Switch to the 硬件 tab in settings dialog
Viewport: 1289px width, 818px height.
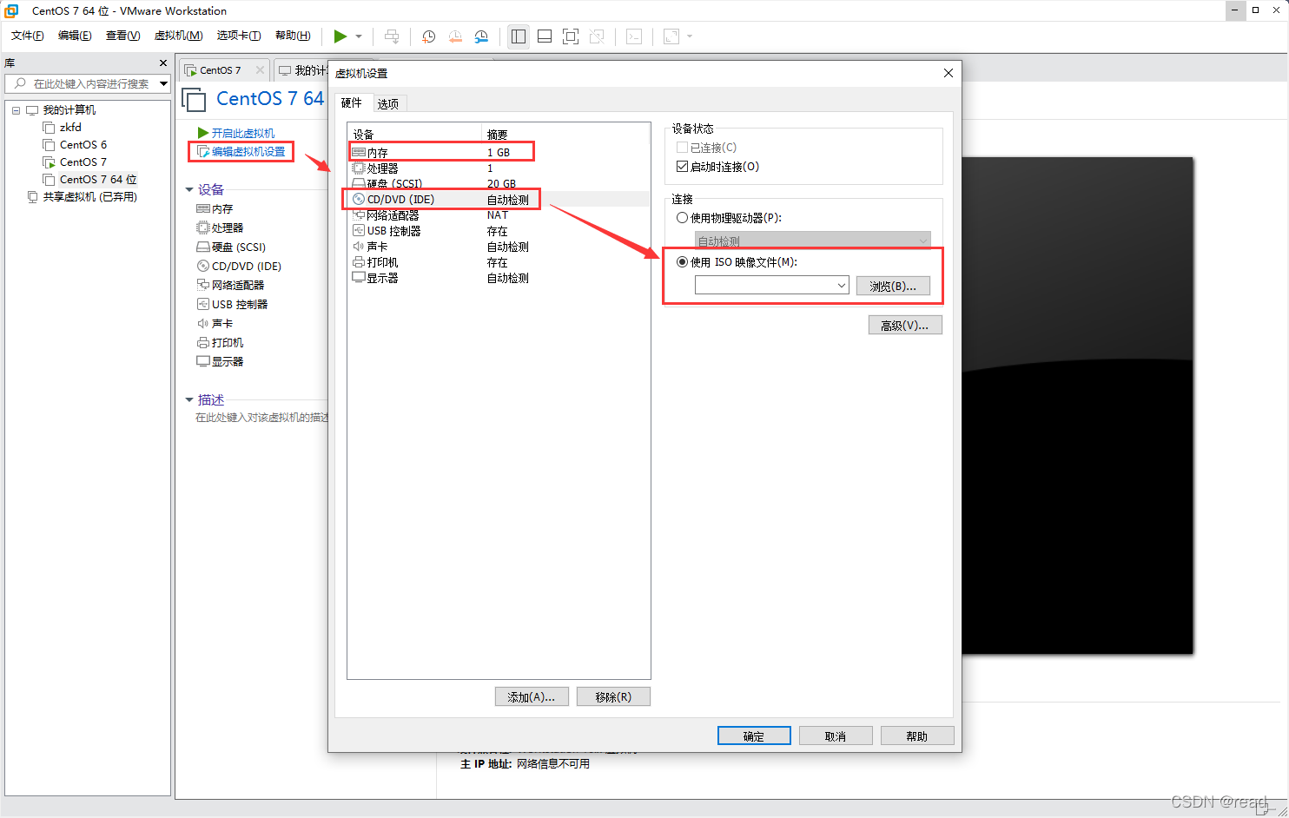(x=352, y=102)
